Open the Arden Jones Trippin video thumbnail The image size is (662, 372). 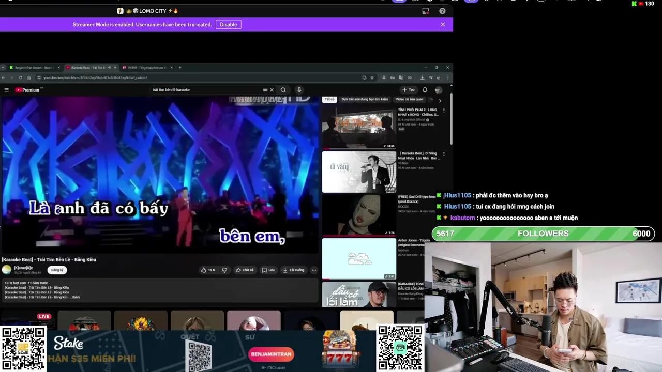click(359, 258)
